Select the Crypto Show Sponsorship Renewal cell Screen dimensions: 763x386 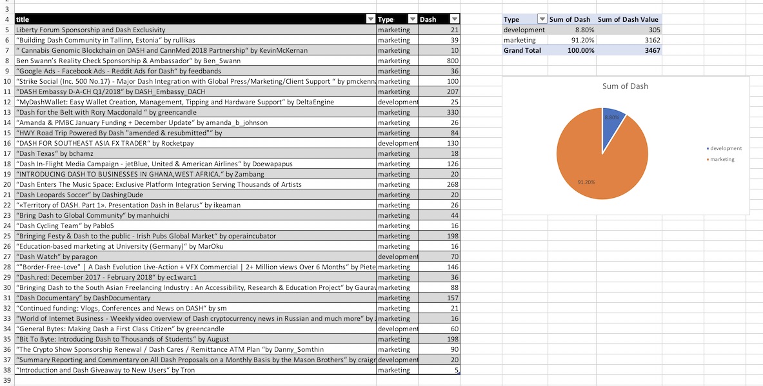point(195,349)
